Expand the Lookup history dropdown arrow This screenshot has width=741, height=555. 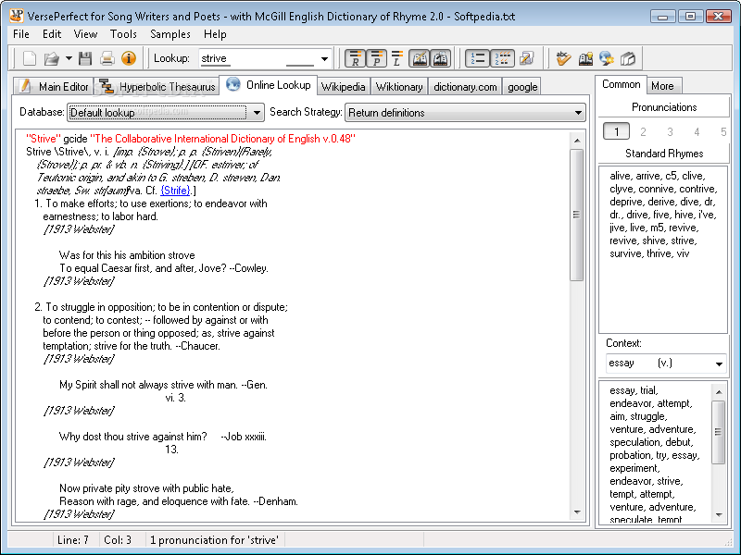tap(324, 59)
